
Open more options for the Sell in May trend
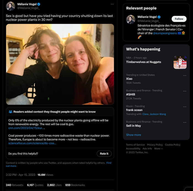(185, 122)
